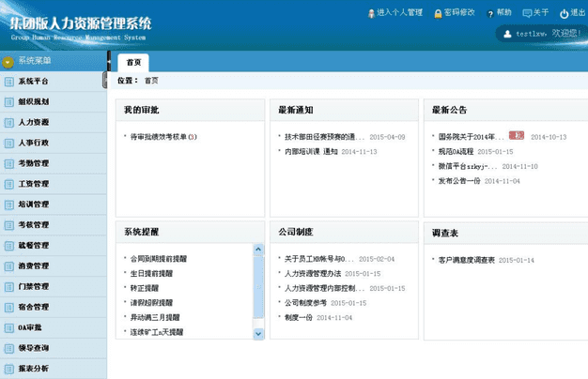Open 工资管理 in the sidebar menu

coord(54,184)
